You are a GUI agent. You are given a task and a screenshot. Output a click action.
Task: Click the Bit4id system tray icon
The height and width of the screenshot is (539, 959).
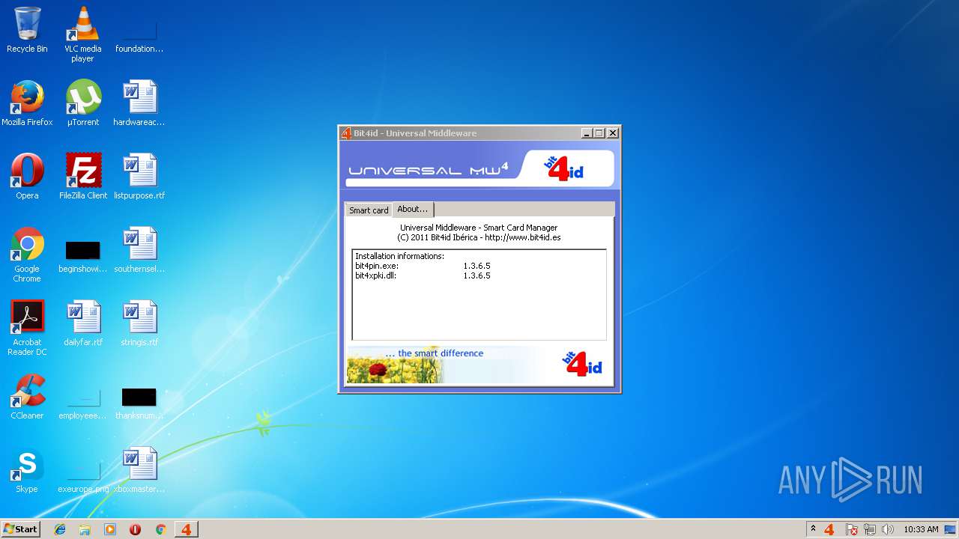pyautogui.click(x=829, y=529)
